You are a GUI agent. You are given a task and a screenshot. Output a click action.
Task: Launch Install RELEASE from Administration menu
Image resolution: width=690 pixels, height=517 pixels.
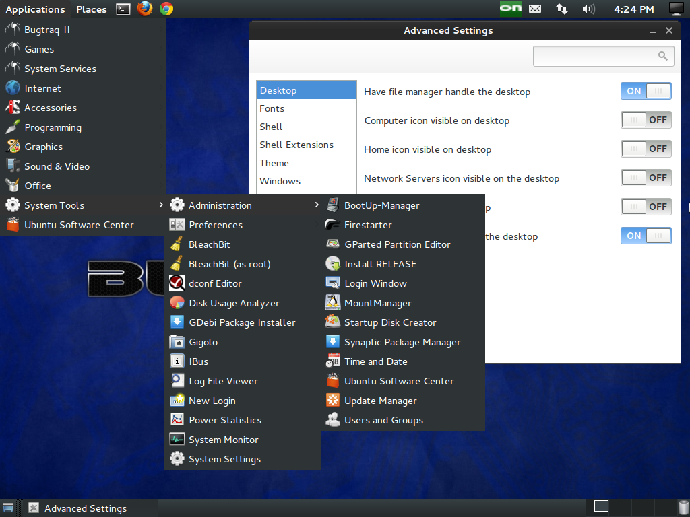[403, 264]
